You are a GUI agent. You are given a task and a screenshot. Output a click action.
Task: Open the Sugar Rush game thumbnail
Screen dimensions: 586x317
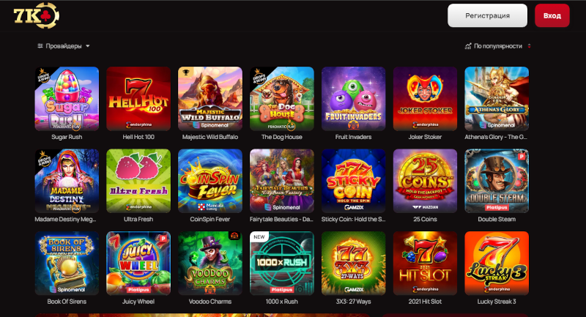(x=67, y=99)
